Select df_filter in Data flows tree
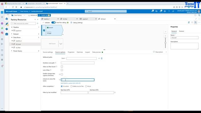Viewport: 201px width, 113px height. pos(18,47)
